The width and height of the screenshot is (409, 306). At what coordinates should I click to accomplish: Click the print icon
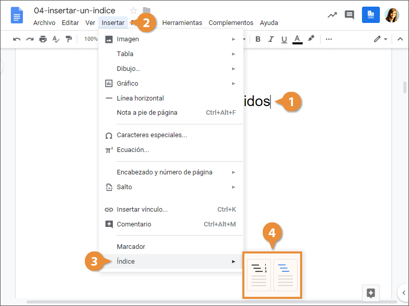[43, 39]
